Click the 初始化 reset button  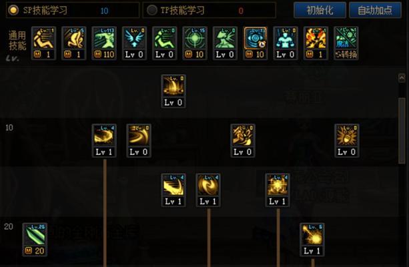coord(320,10)
